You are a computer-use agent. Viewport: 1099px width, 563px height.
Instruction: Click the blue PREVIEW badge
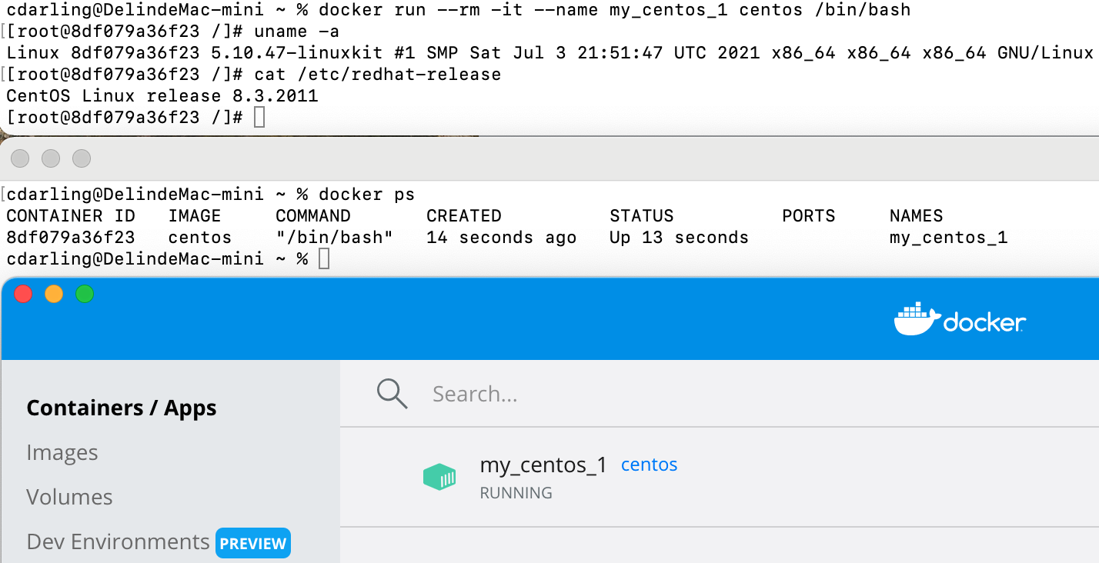[x=253, y=543]
